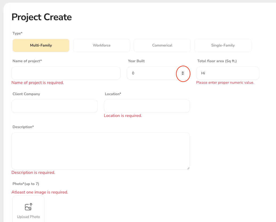The width and height of the screenshot is (276, 222).
Task: Click inside the Description text area
Action: (101, 151)
